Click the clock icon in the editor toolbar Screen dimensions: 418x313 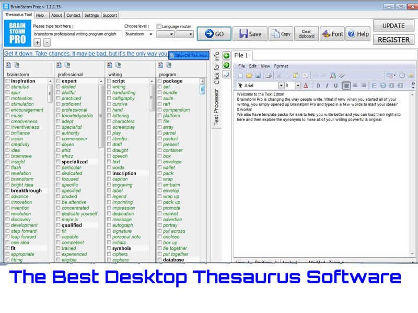(402, 76)
